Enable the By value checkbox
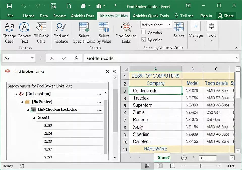This screenshot has width=242, height=170. (144, 32)
